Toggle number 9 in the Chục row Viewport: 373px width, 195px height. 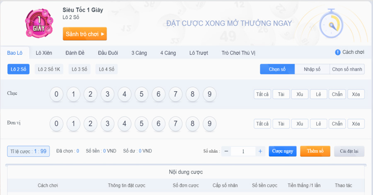[210, 94]
